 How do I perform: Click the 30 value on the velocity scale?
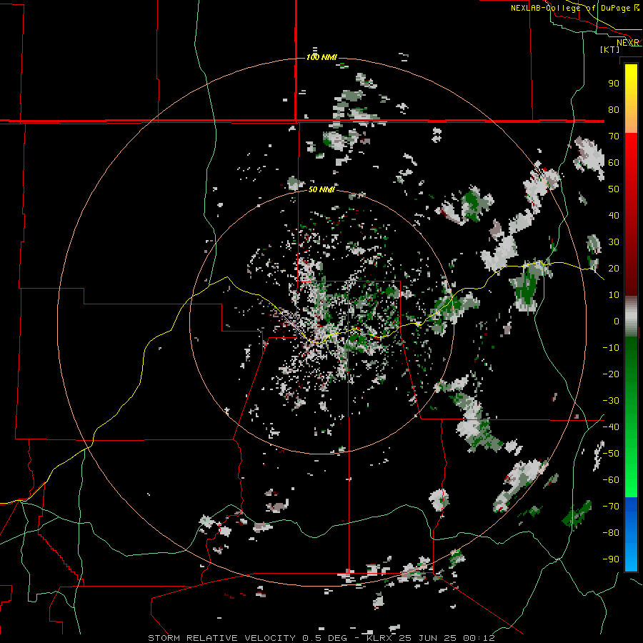coord(614,242)
